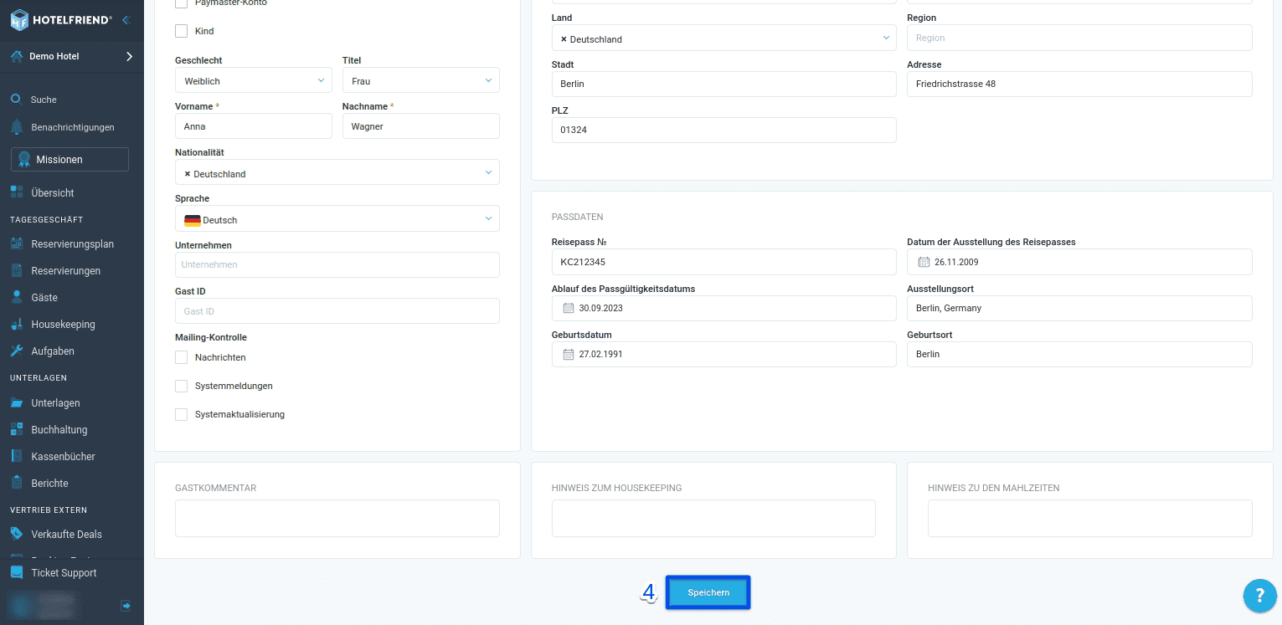Click the Kassenbücher book icon

point(17,456)
